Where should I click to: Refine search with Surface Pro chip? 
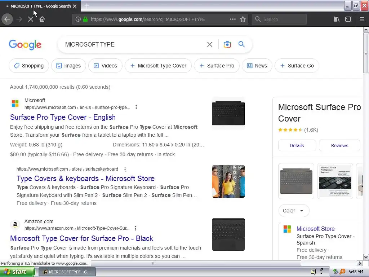point(217,66)
